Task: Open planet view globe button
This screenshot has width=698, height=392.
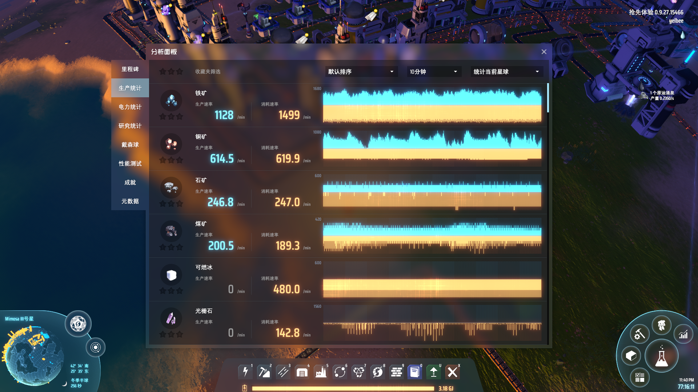Action: (78, 323)
